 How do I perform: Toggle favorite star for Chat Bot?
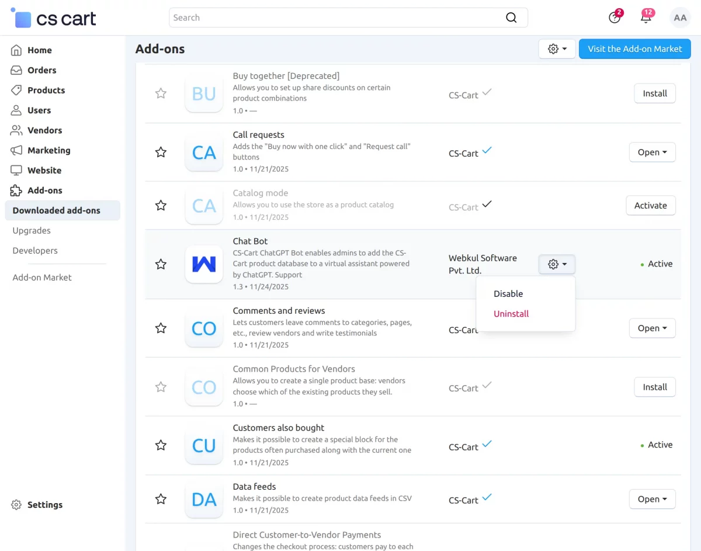click(x=161, y=264)
